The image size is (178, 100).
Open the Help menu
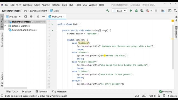tap(102, 5)
